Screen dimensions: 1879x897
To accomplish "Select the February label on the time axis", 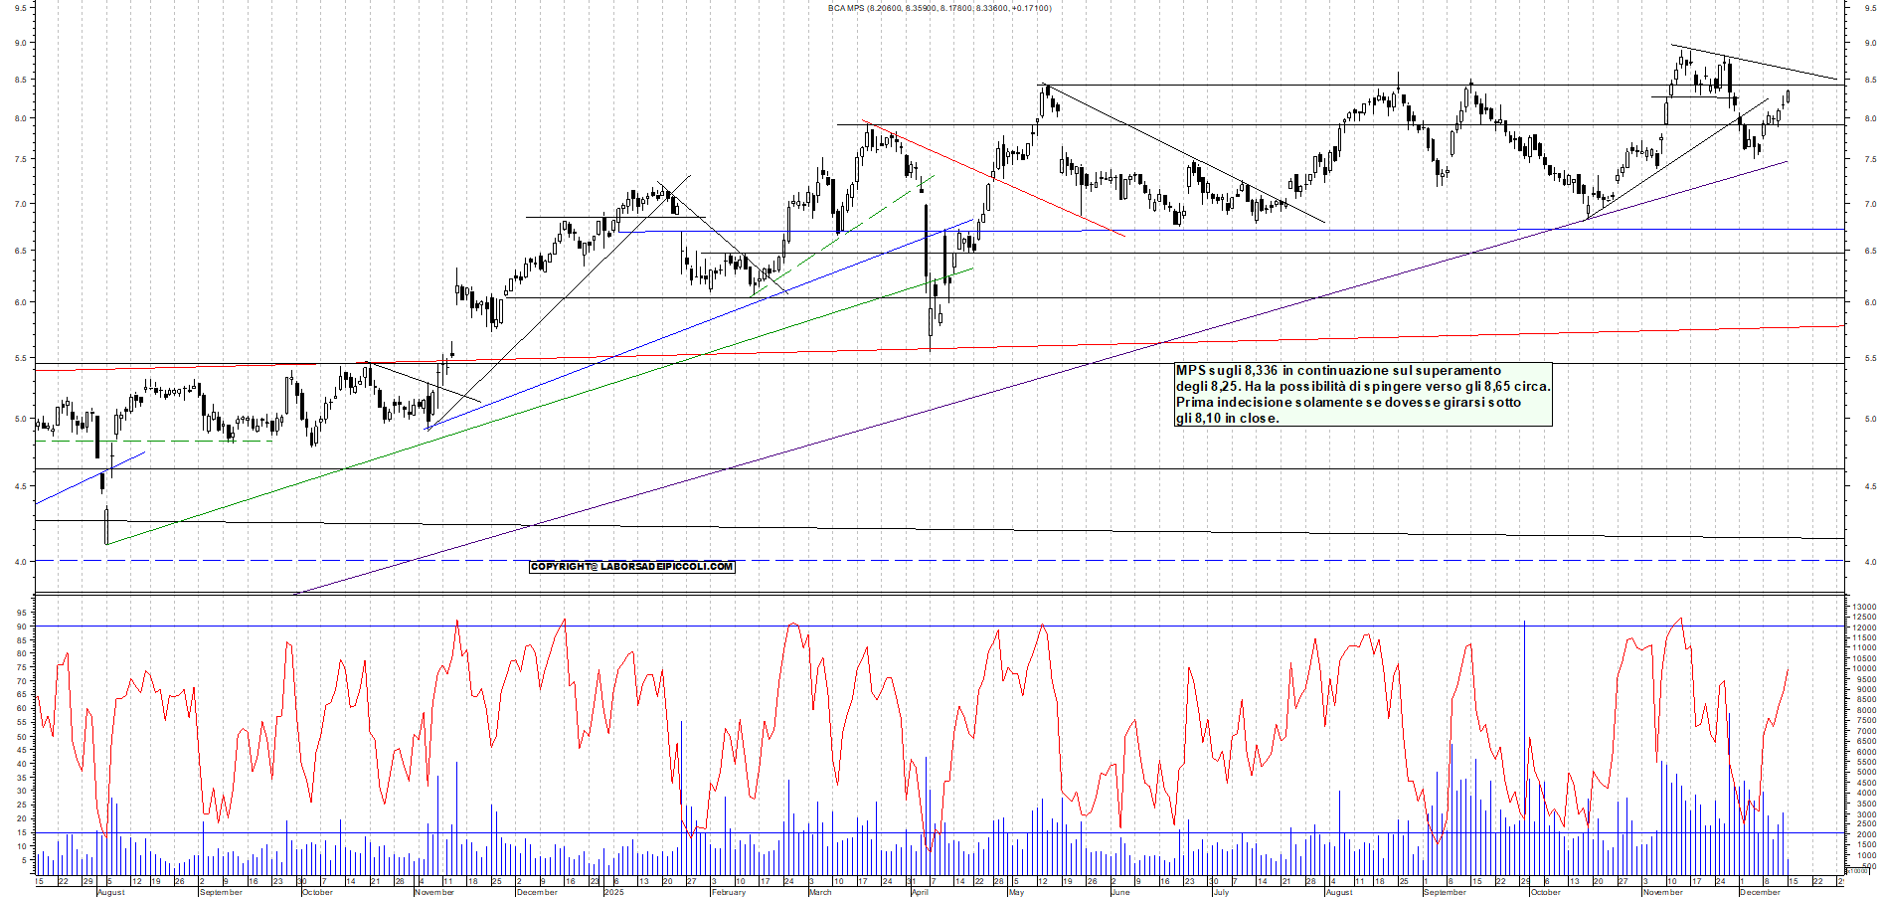I will tap(728, 892).
